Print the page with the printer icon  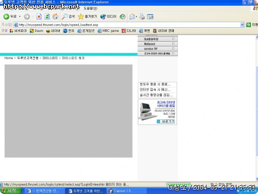pyautogui.click(x=142, y=16)
